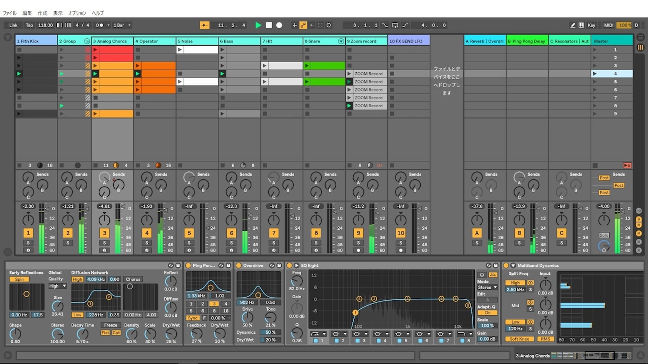The image size is (648, 364).
Task: Unfold the 2 Group track
Action: [87, 41]
